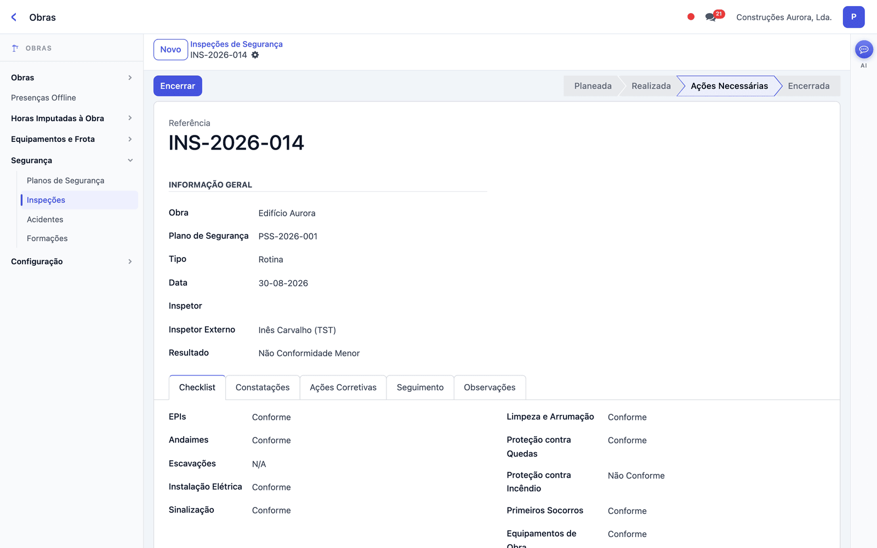Click the N/A value for Escavações
This screenshot has width=877, height=548.
pos(259,464)
